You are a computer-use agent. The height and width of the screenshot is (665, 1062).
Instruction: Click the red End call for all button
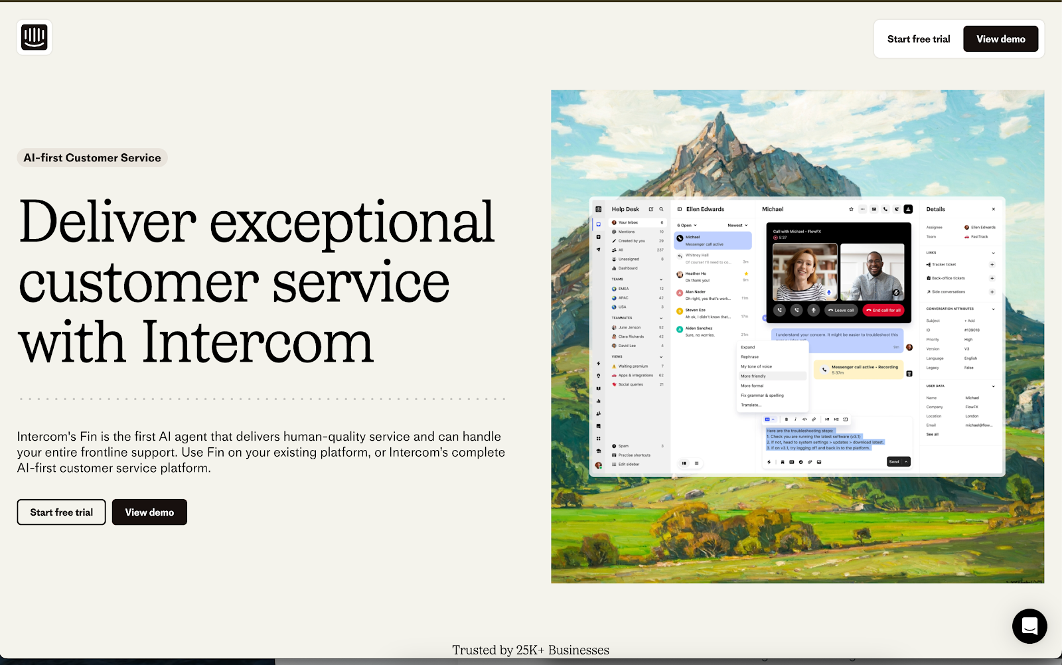point(883,310)
